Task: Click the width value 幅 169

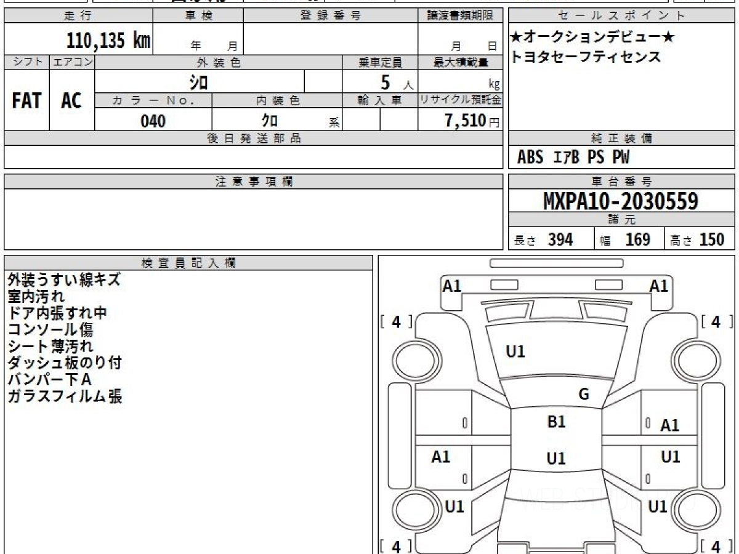Action: (626, 239)
